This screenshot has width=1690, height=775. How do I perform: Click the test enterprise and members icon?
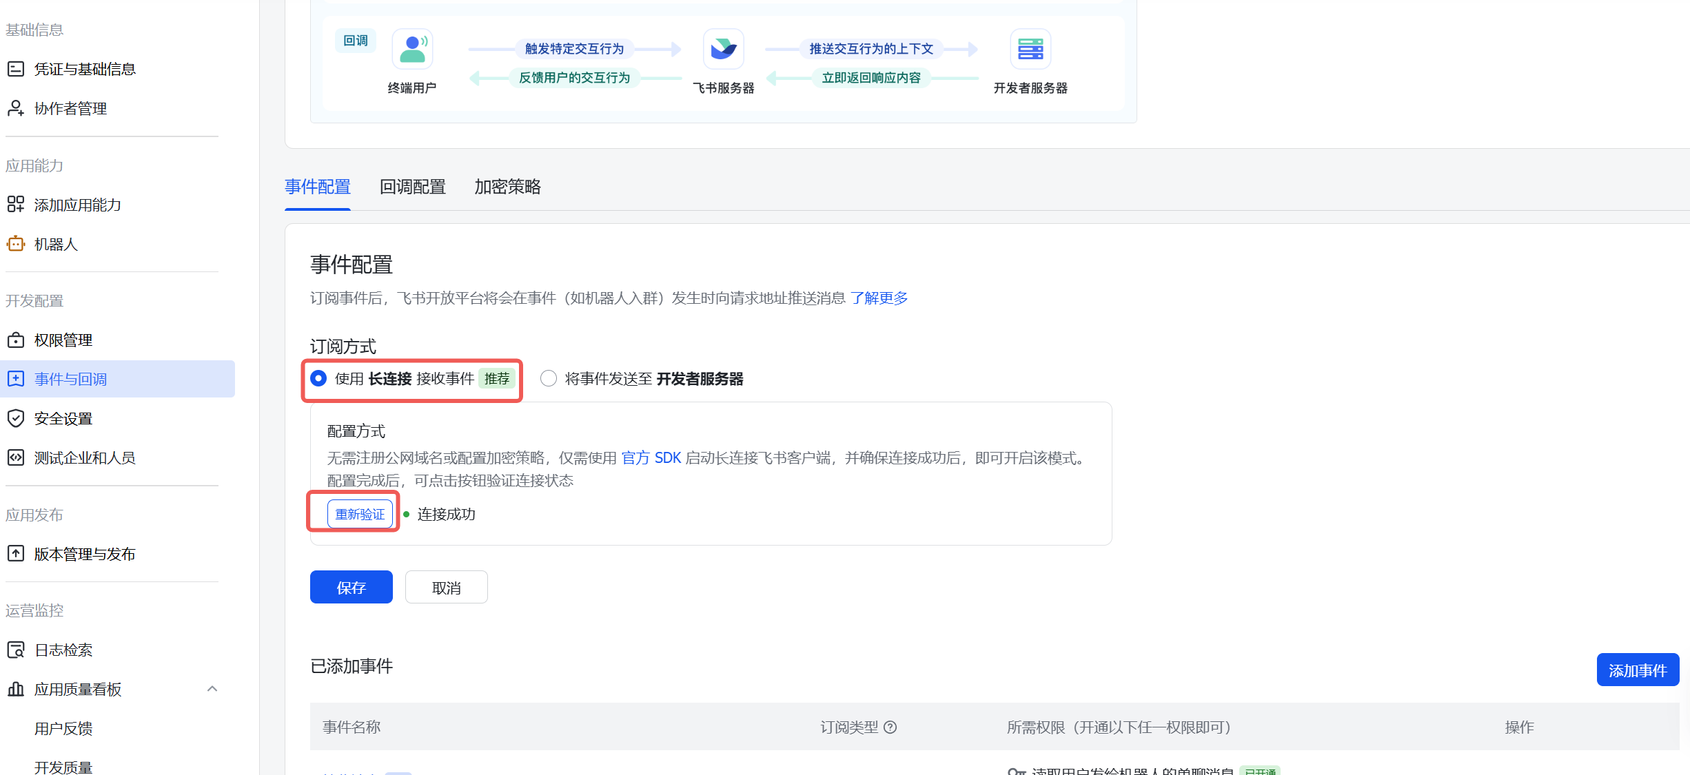point(15,457)
